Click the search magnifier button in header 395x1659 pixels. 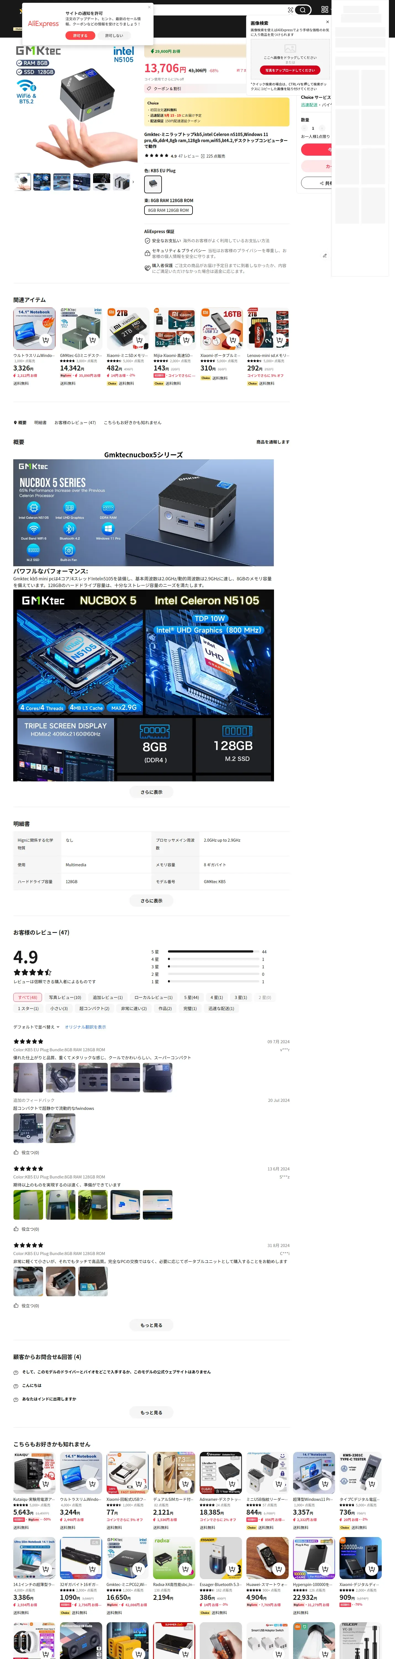[x=302, y=10]
